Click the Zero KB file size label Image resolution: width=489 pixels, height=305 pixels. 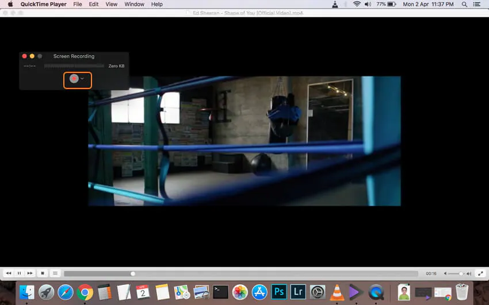116,66
